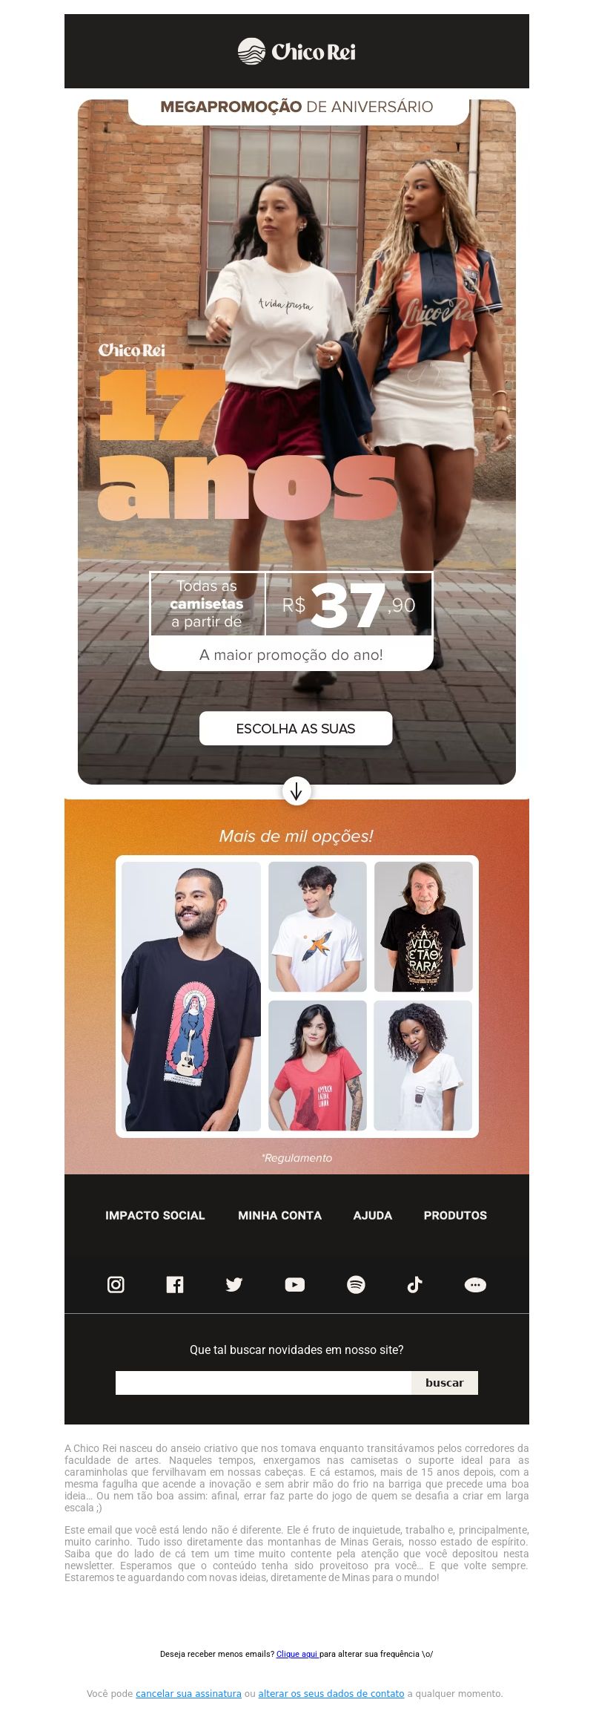Open the YouTube icon
593x1714 pixels.
click(295, 1284)
